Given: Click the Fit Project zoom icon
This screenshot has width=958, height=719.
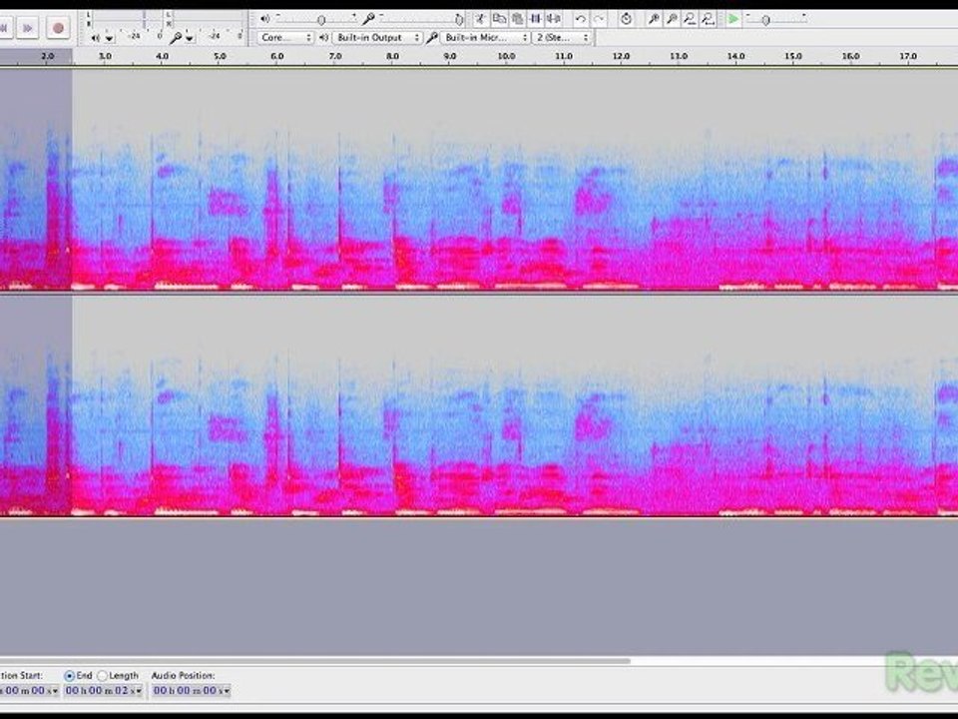Looking at the screenshot, I should (x=709, y=19).
